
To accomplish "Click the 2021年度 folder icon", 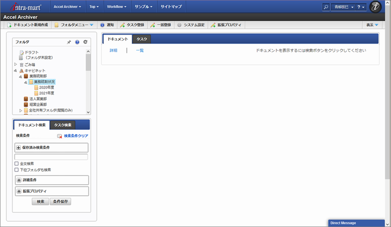I will [x=36, y=93].
